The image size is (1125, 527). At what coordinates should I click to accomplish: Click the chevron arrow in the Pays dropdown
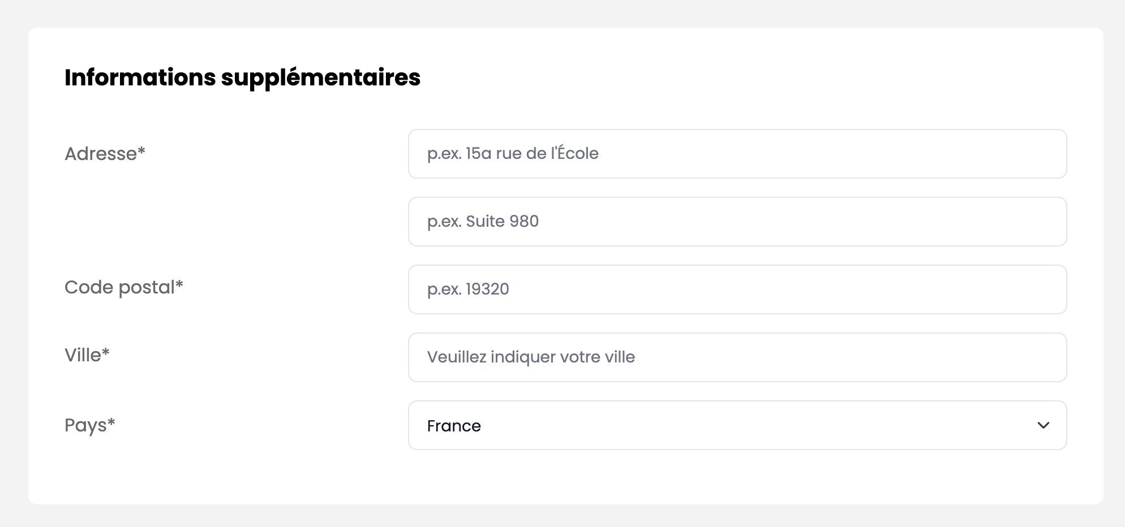coord(1043,425)
